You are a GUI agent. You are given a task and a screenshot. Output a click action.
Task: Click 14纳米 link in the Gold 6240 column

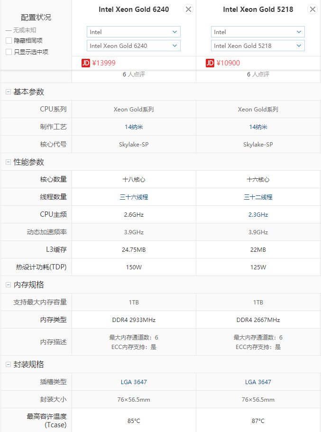pos(134,127)
